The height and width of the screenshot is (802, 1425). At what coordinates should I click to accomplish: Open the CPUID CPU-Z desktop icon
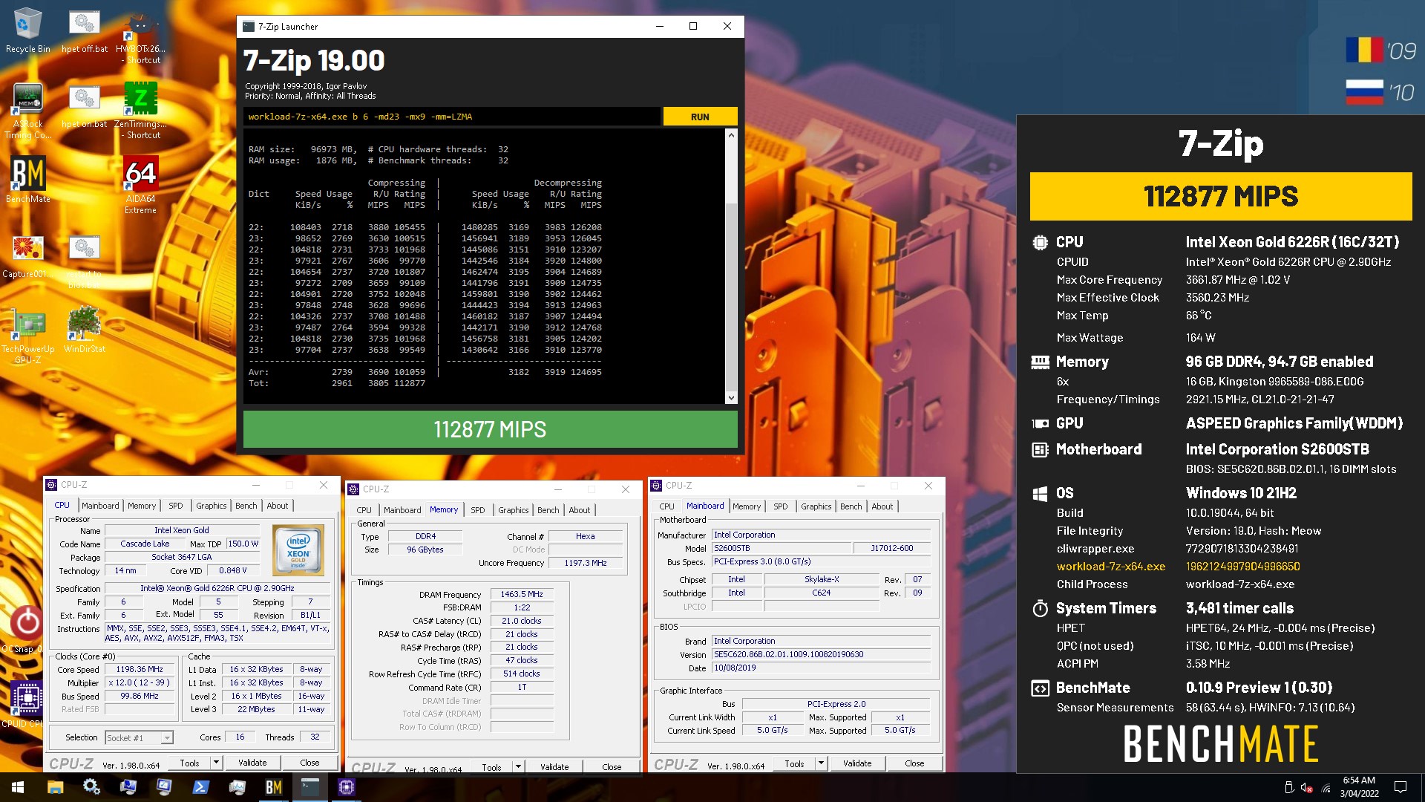click(x=27, y=704)
